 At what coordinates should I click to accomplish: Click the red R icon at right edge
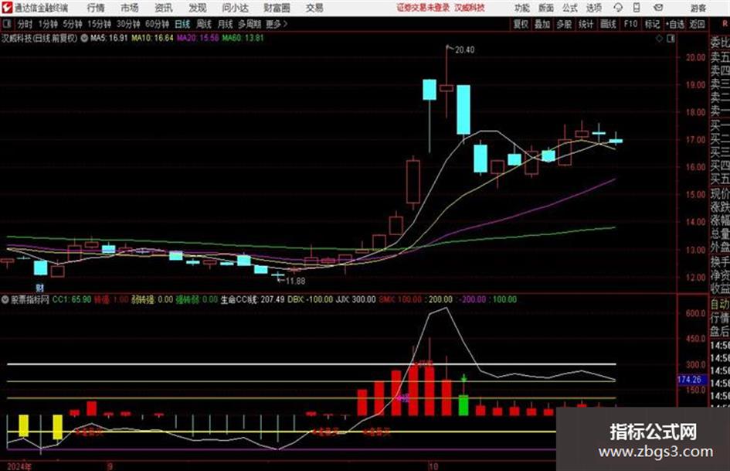[725, 24]
